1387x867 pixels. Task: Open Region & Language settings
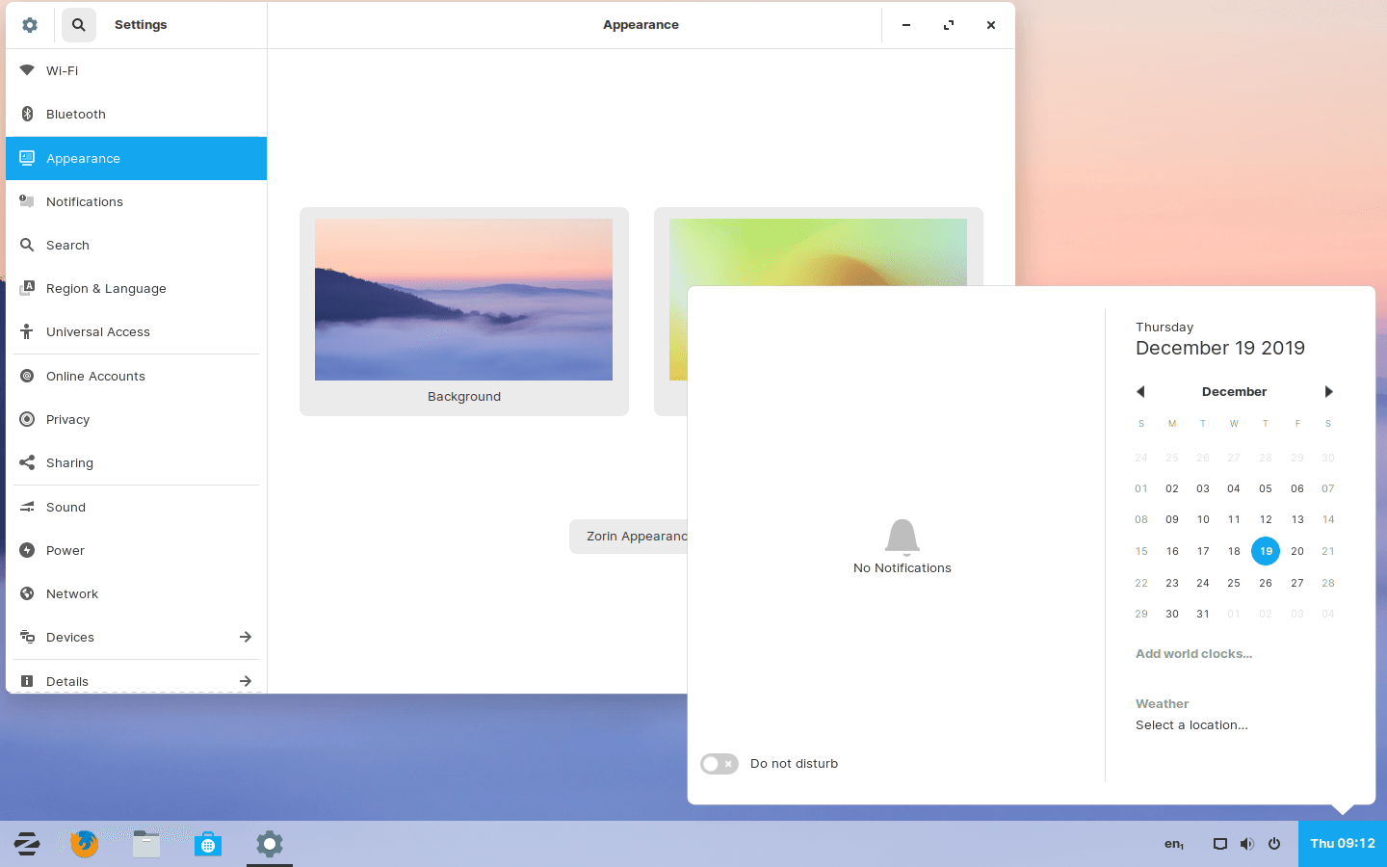[x=106, y=288]
